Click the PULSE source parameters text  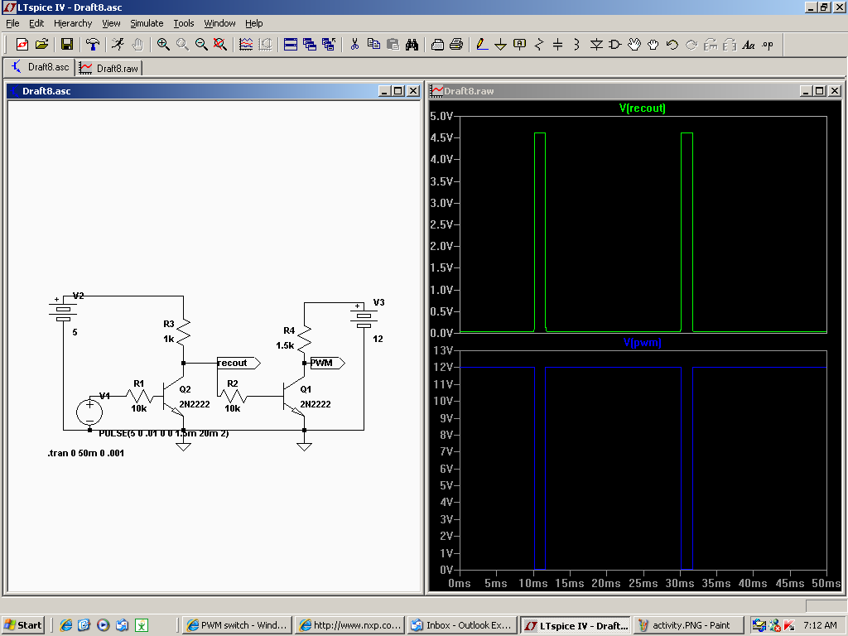pyautogui.click(x=163, y=433)
